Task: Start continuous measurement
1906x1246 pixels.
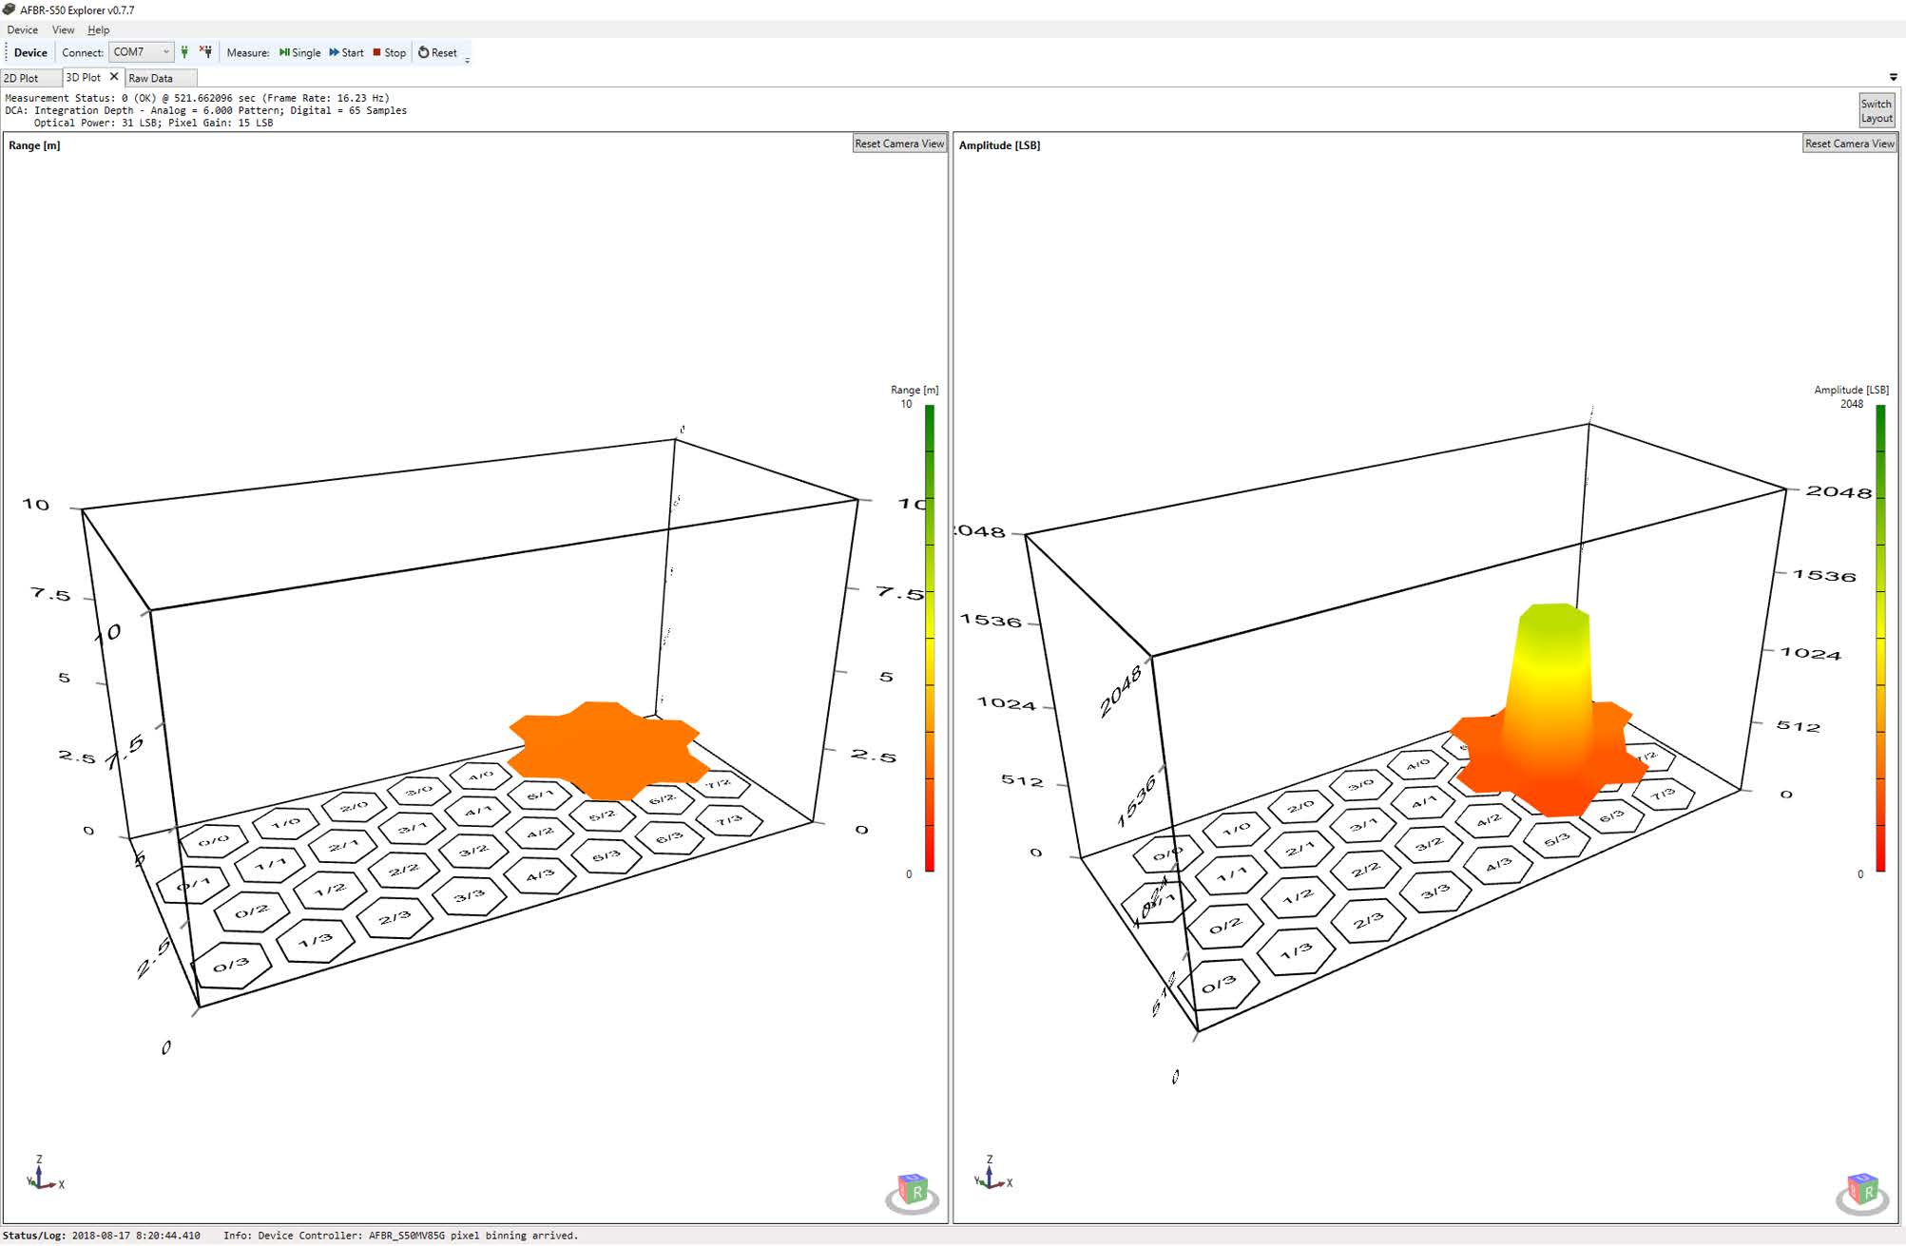Action: coord(346,52)
